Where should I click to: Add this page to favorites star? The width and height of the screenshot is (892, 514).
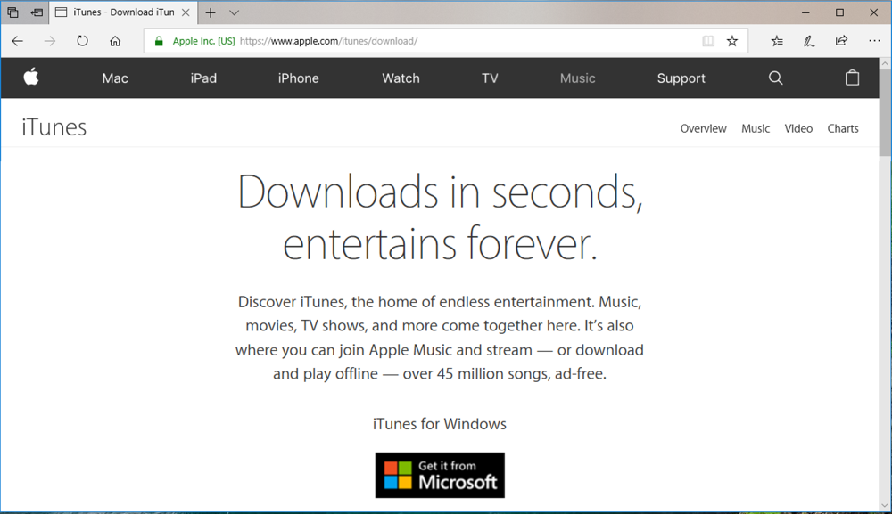click(732, 41)
